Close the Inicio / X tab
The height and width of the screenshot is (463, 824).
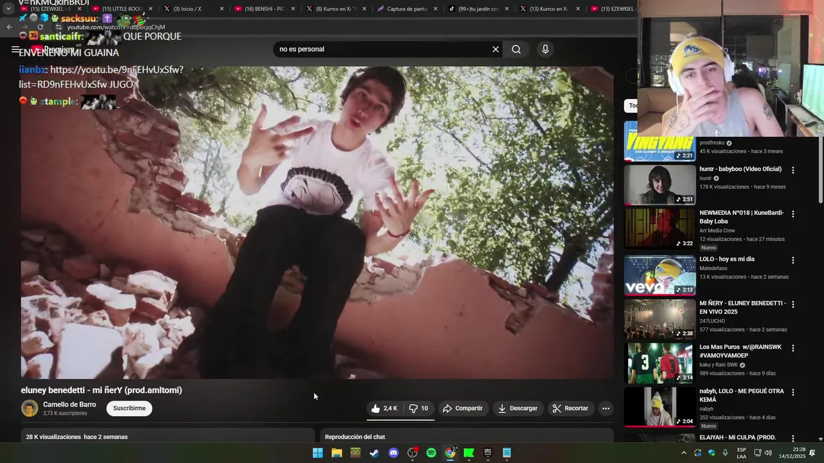point(222,9)
